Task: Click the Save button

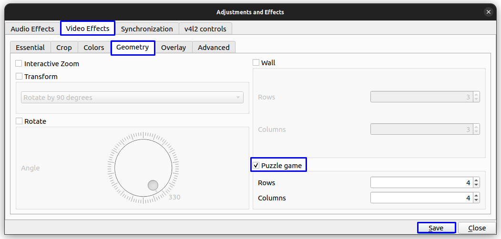Action: 436,228
